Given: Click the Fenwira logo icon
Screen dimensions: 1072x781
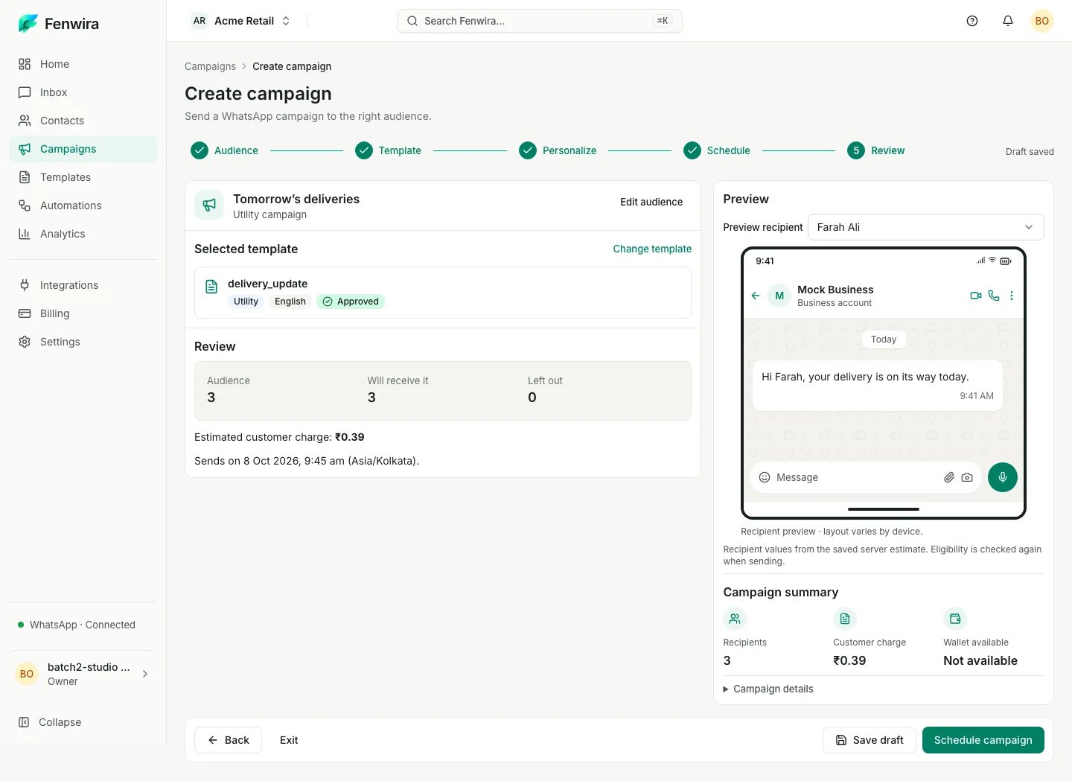Looking at the screenshot, I should pos(28,24).
